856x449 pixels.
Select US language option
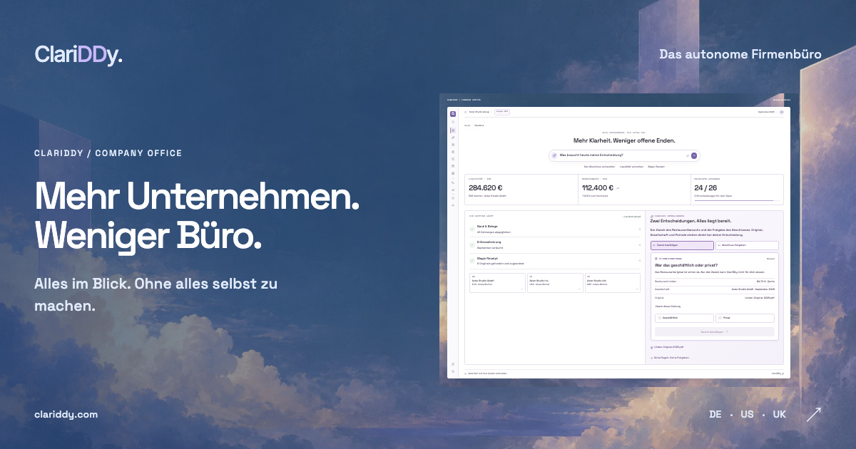click(747, 414)
